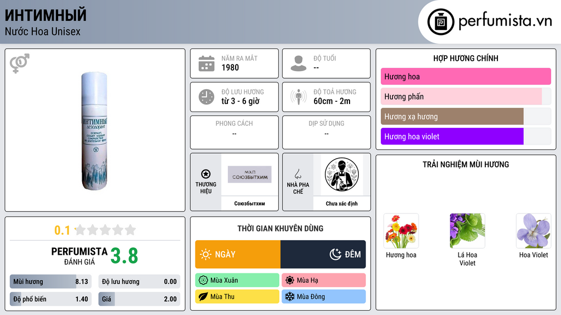The width and height of the screenshot is (561, 315).
Task: Select the Mùa Thu season tag
Action: coord(237,296)
